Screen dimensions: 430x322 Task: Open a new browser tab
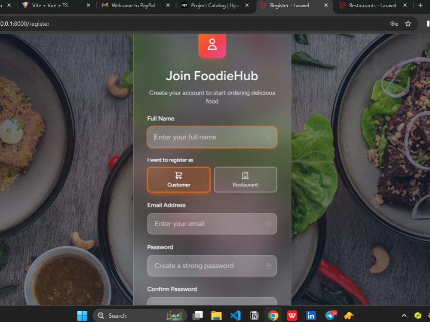coord(420,5)
